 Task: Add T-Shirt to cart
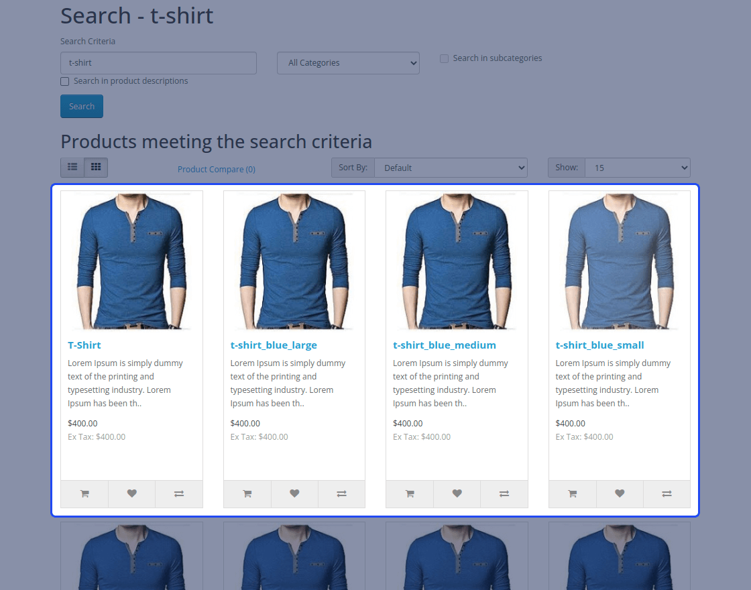click(84, 493)
